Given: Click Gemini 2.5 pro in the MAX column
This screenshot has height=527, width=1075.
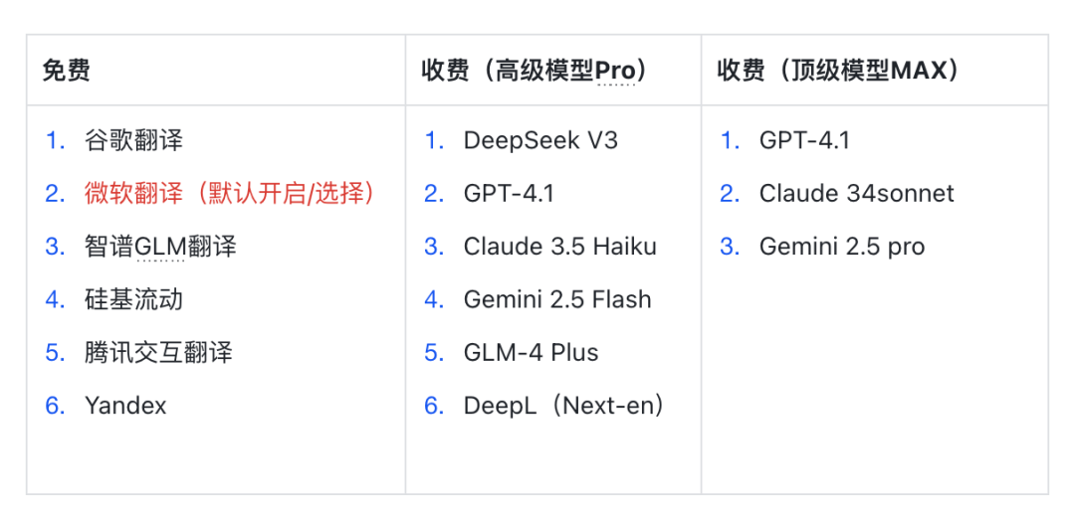Looking at the screenshot, I should pos(842,246).
